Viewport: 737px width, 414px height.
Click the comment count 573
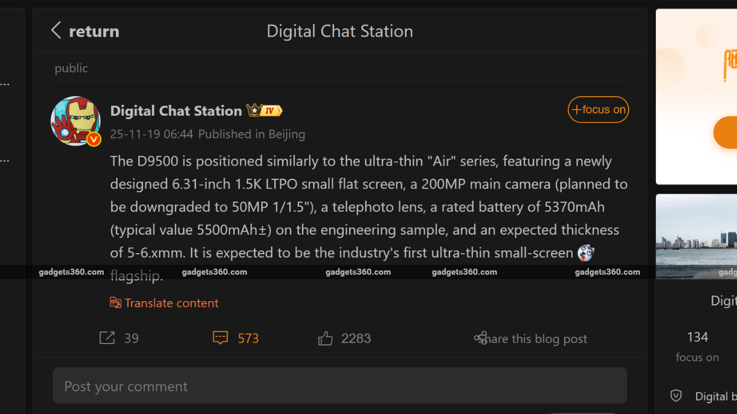(248, 339)
